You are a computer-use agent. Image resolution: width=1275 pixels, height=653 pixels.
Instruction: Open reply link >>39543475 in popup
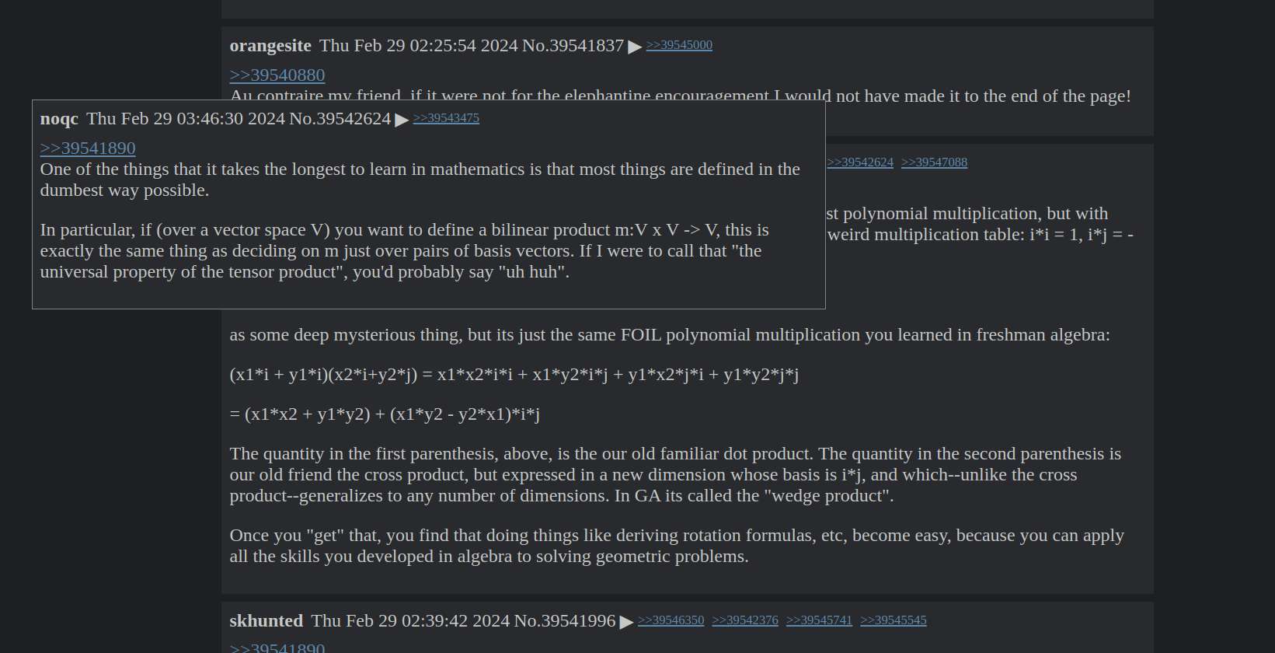[446, 118]
